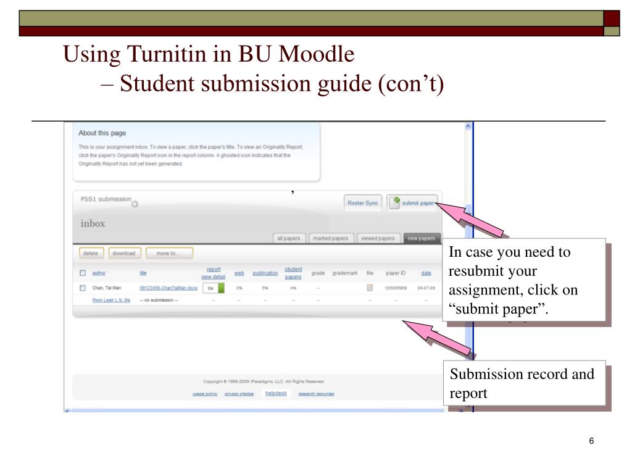The image size is (632, 474).
Task: Click the report view detail column header
Action: pyautogui.click(x=213, y=273)
